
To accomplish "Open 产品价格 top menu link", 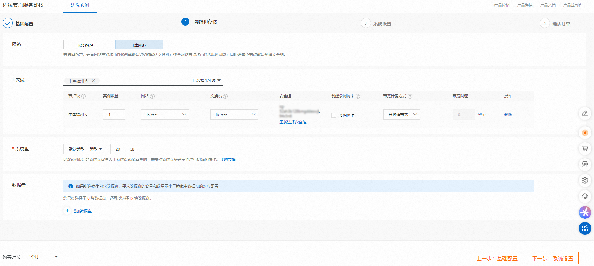I will point(502,5).
